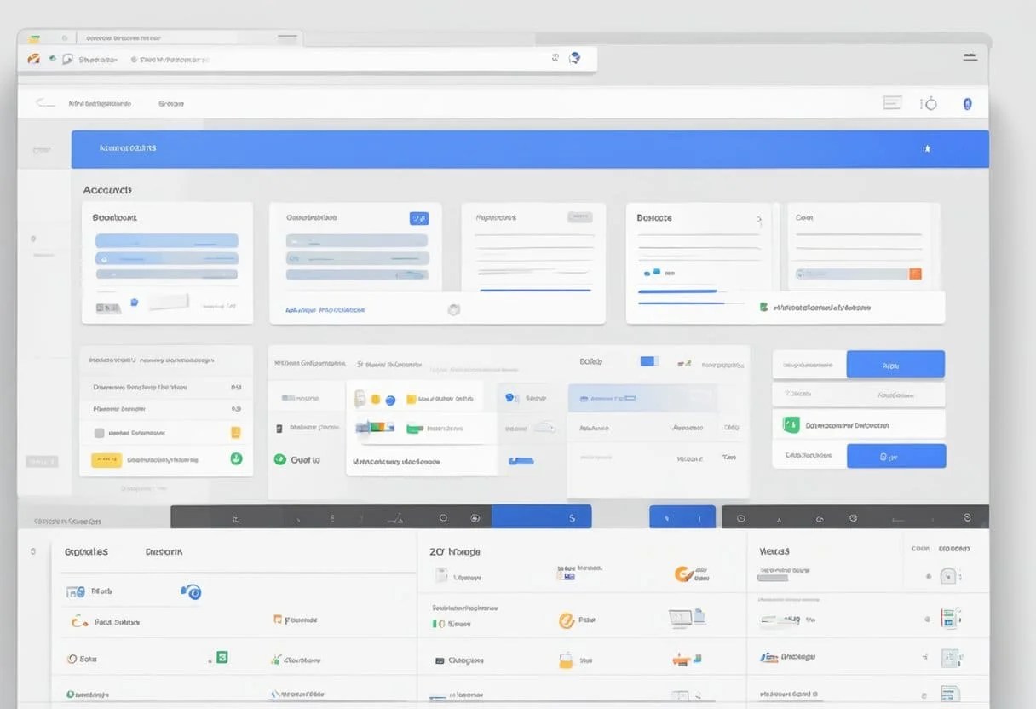
Task: Enable the green checkbox beside Shared entry
Action: click(x=435, y=623)
